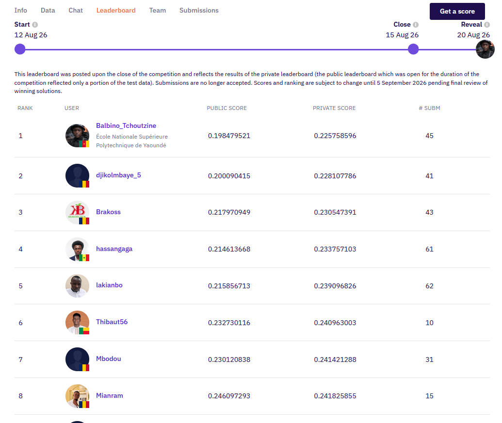This screenshot has width=502, height=423.
Task: Click the Close timeline marker dot
Action: click(413, 49)
